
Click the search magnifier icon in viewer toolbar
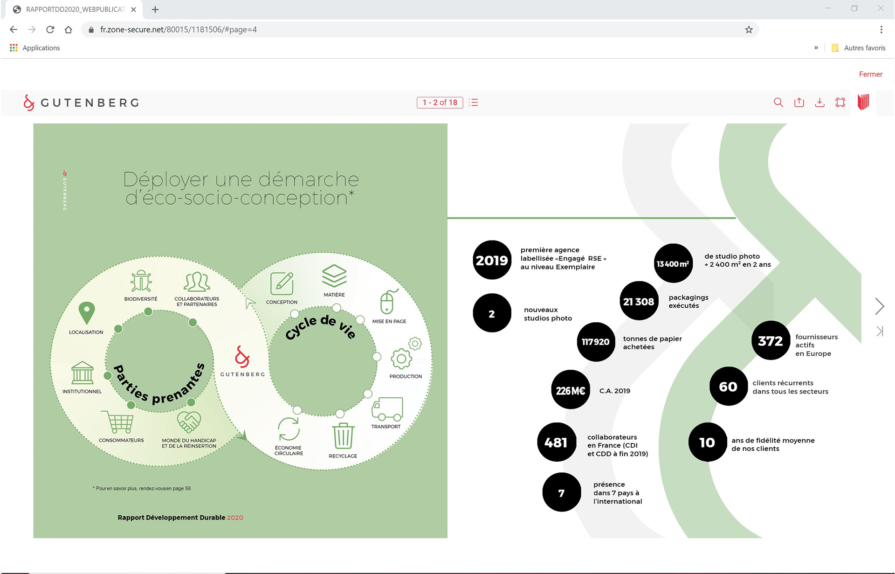click(x=778, y=102)
